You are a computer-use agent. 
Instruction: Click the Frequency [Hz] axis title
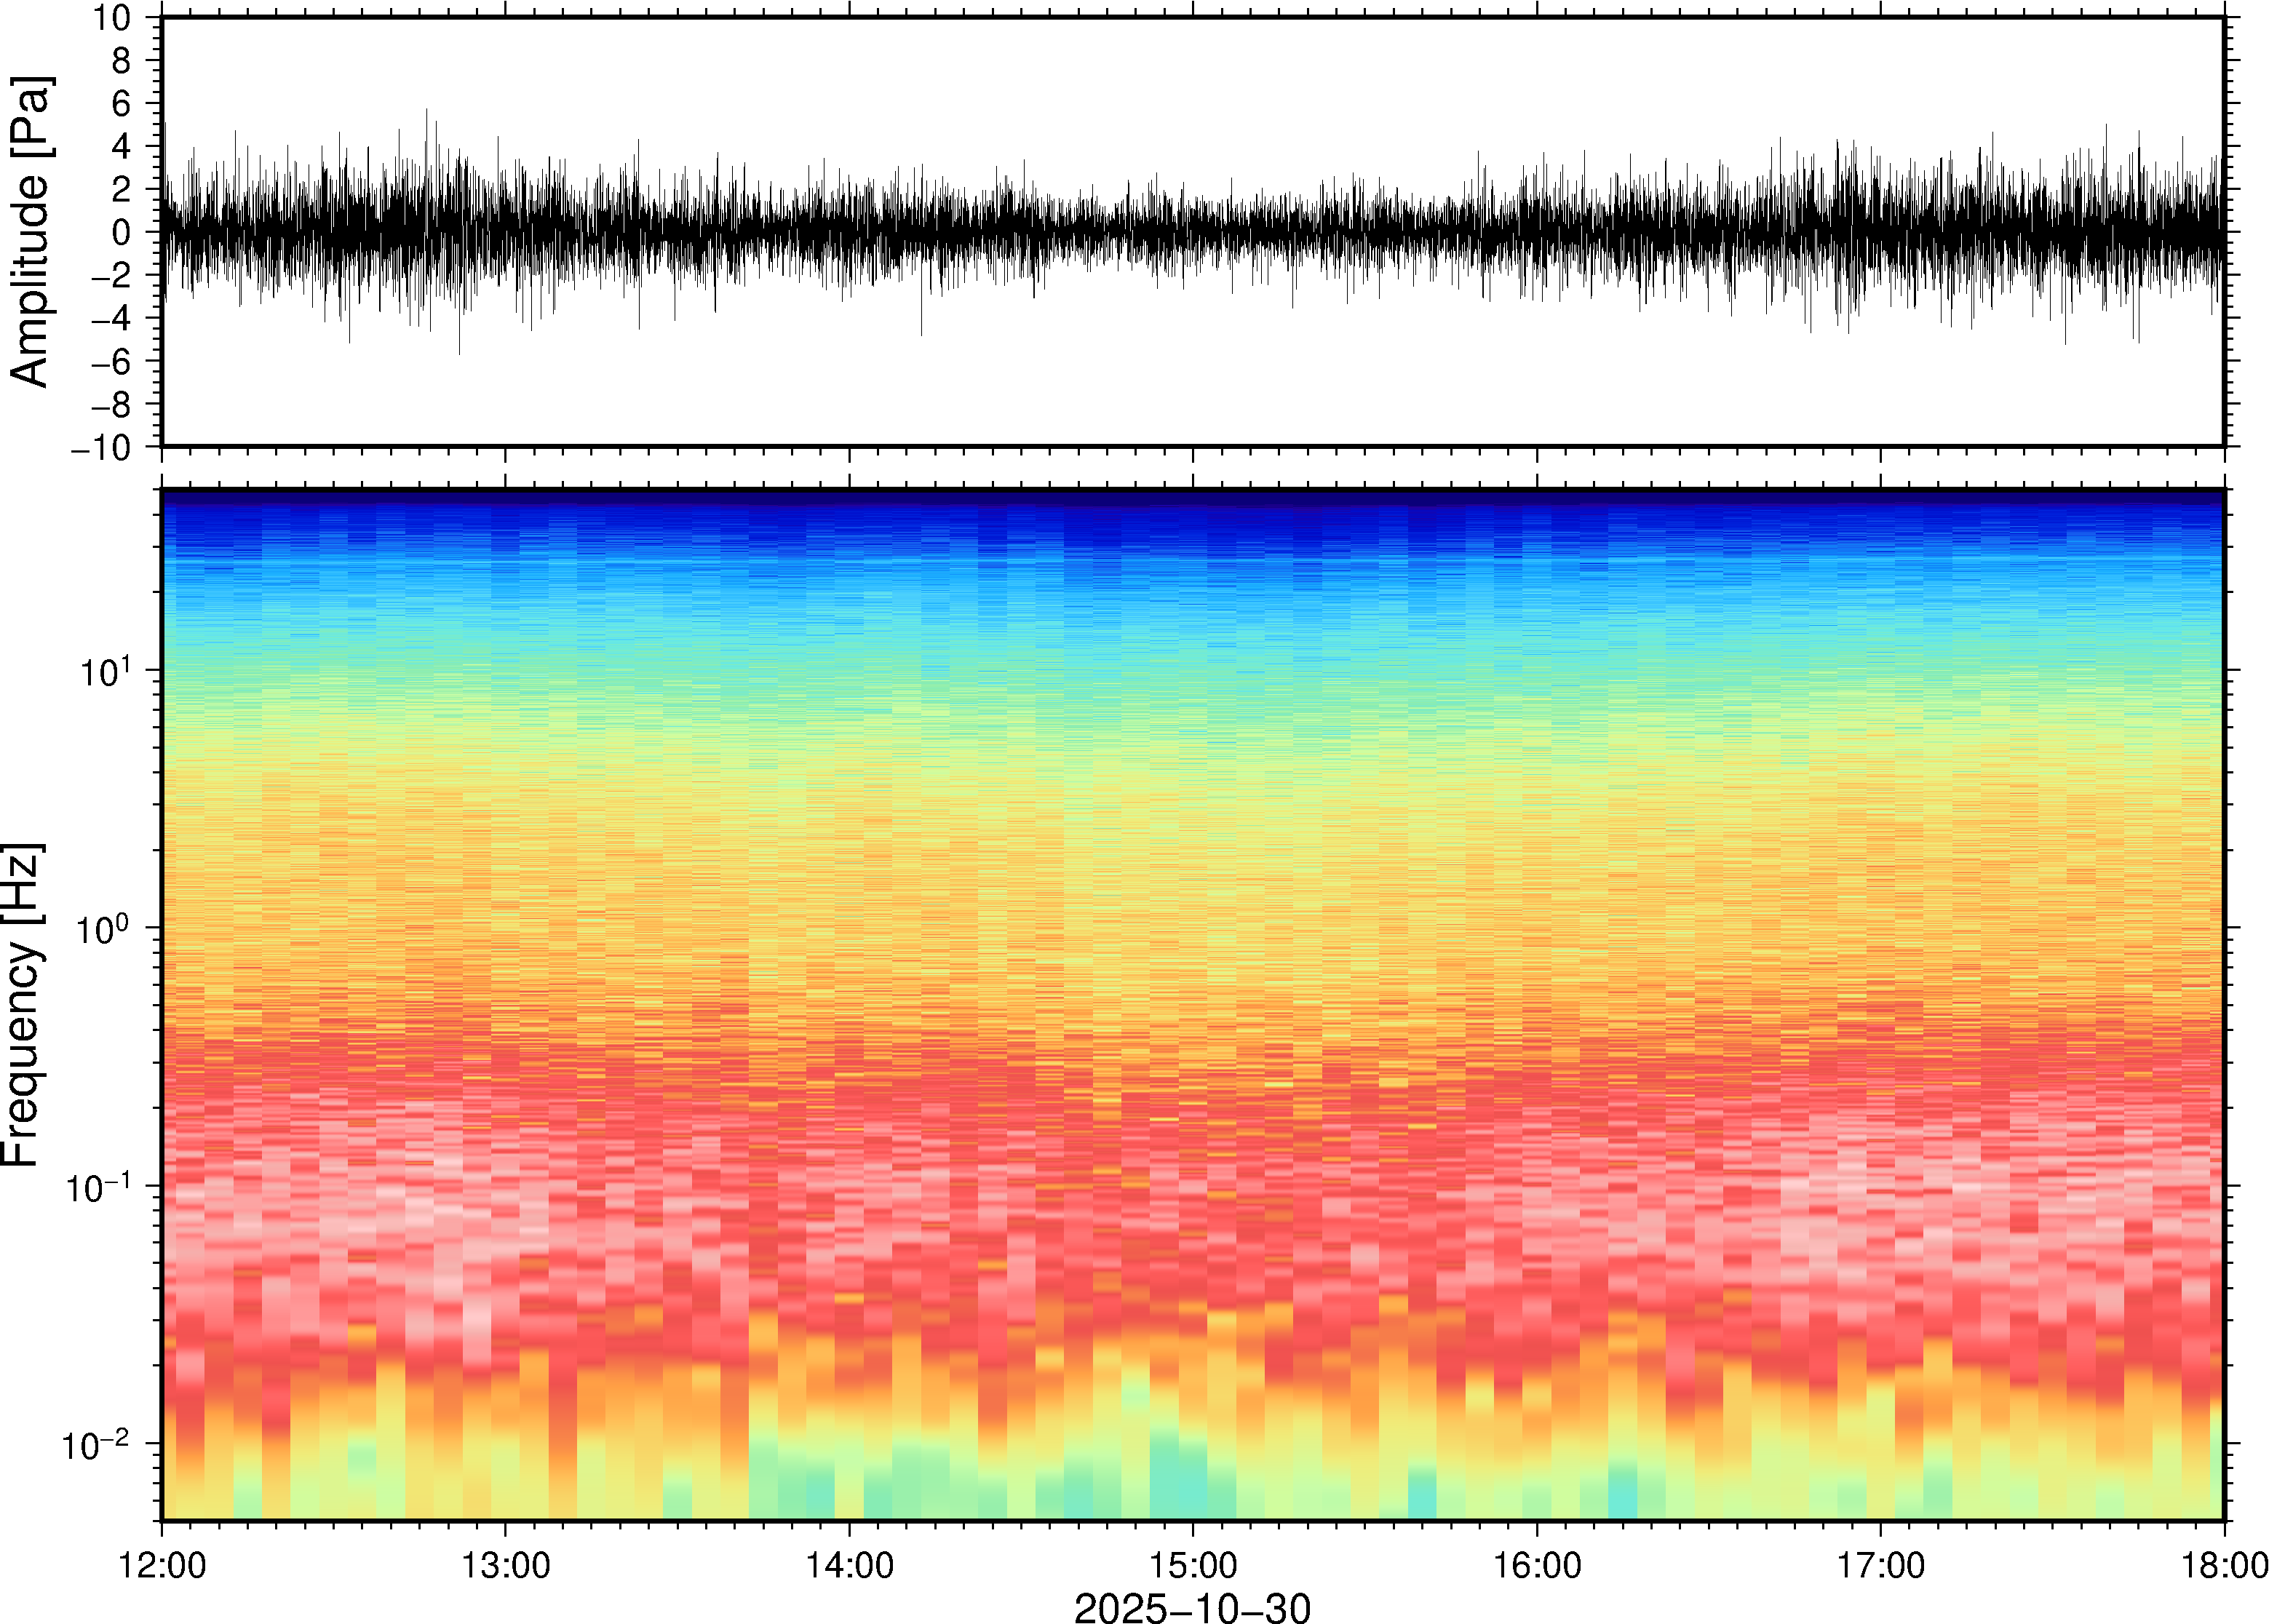pyautogui.click(x=22, y=1005)
